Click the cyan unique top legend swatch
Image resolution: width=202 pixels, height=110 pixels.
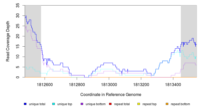click(x=54, y=104)
